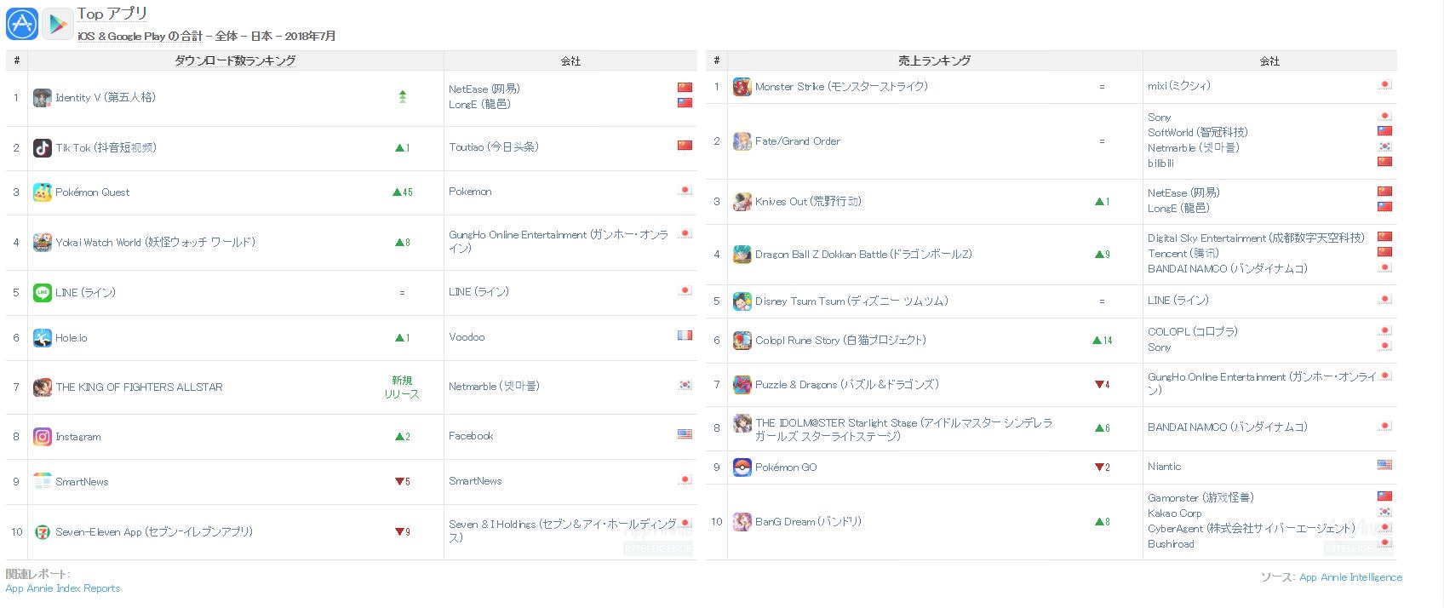Click the Pokémon Quest app name
The width and height of the screenshot is (1444, 608).
pos(93,192)
